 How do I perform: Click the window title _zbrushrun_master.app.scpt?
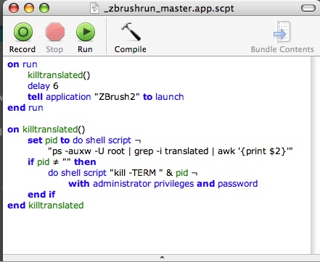(x=169, y=9)
